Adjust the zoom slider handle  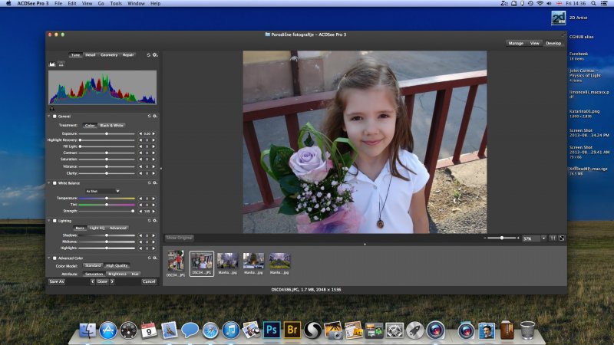(x=502, y=238)
